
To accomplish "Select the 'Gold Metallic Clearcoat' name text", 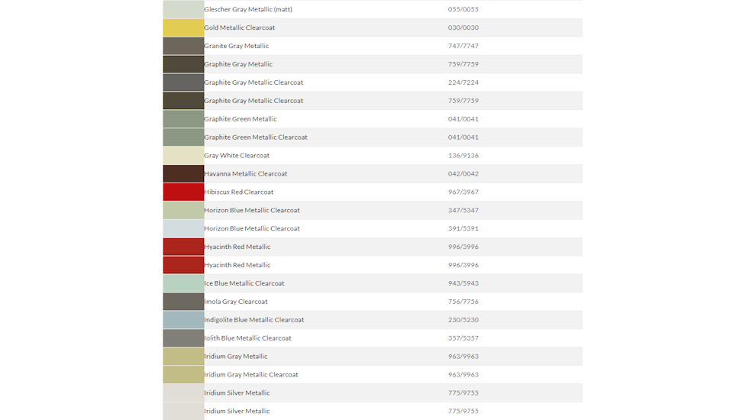I will 239,27.
